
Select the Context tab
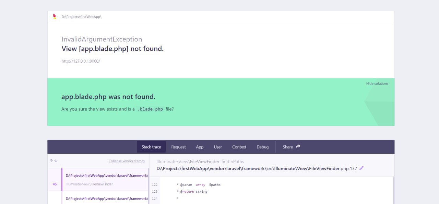click(239, 147)
